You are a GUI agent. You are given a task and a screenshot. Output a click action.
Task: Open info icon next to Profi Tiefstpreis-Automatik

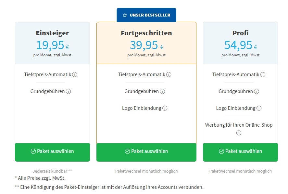tap(263, 74)
